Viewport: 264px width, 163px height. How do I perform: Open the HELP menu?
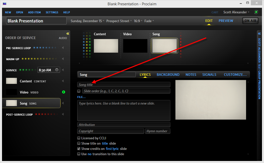point(67,12)
